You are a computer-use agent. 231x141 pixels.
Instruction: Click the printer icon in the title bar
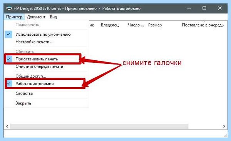(x=9, y=8)
